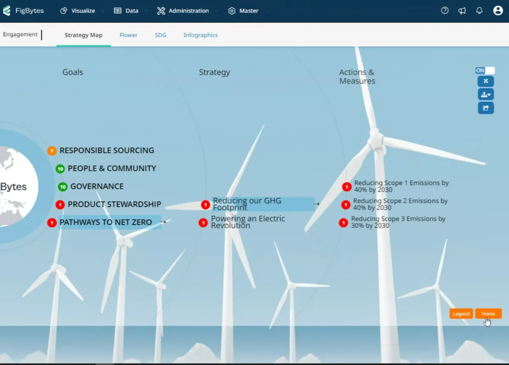Switch to the Infographics tab
The width and height of the screenshot is (509, 365).
(201, 35)
